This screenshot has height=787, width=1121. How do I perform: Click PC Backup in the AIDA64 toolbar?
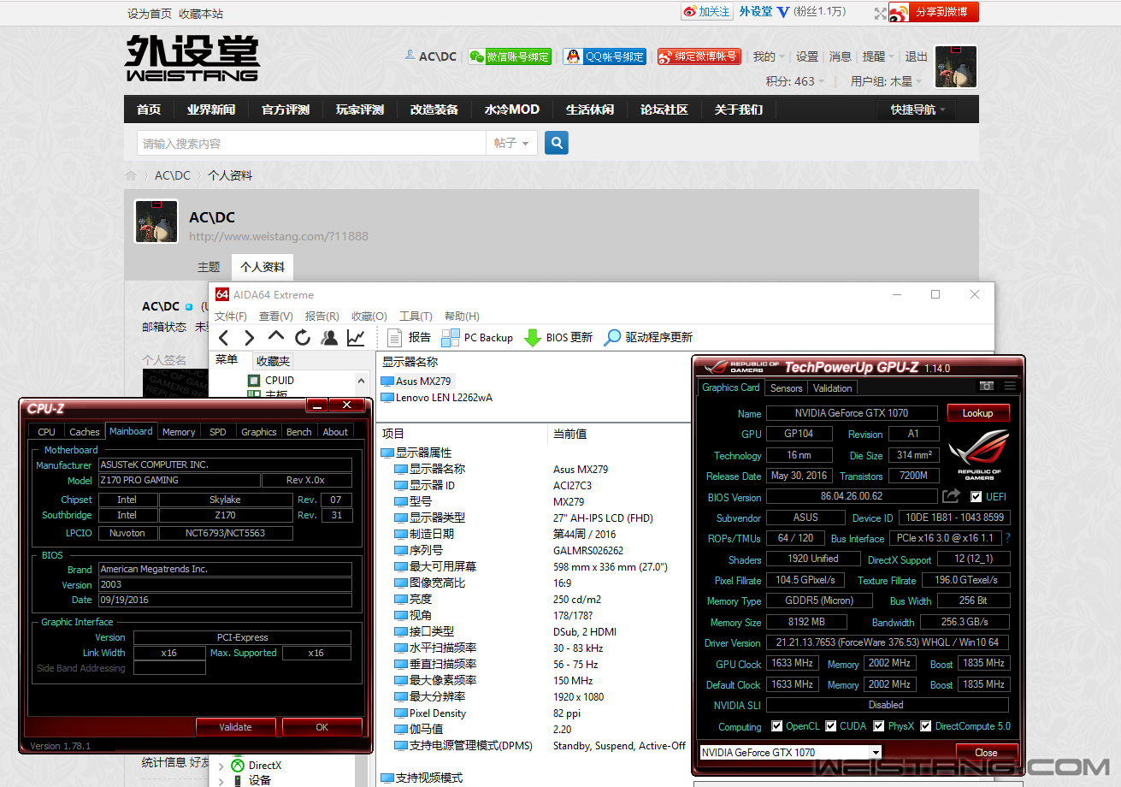pyautogui.click(x=477, y=337)
